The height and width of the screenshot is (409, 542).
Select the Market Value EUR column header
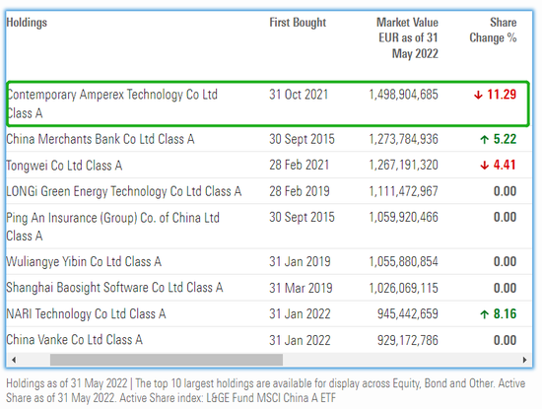click(x=407, y=38)
